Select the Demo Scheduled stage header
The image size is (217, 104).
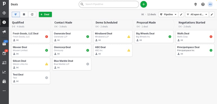(107, 23)
